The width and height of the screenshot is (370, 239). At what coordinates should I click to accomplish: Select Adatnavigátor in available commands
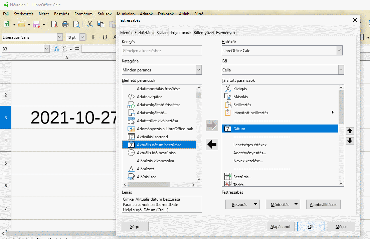149,97
